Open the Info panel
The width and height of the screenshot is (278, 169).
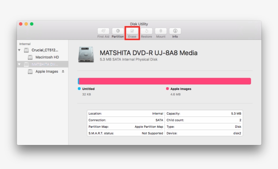[x=175, y=31]
